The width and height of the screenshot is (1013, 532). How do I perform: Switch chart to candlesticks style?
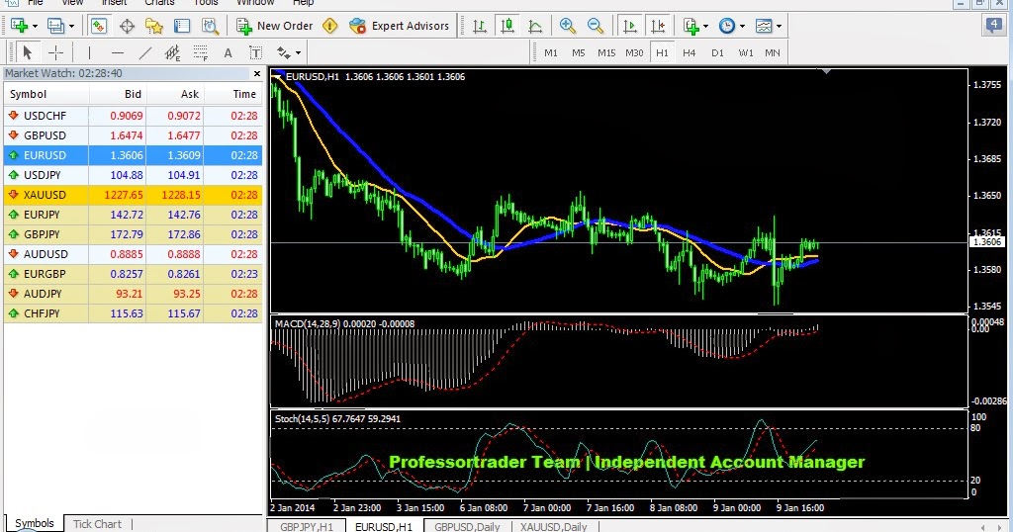(507, 26)
